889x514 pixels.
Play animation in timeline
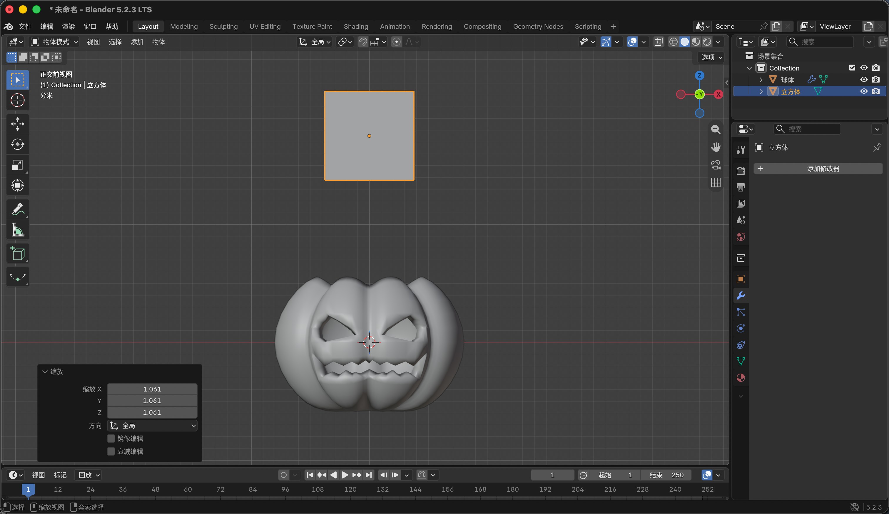click(345, 475)
